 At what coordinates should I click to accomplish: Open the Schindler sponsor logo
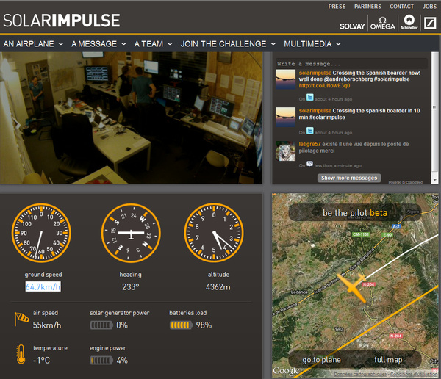(409, 22)
